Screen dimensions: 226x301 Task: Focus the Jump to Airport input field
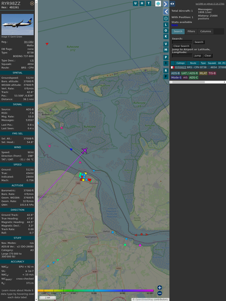click(x=182, y=55)
